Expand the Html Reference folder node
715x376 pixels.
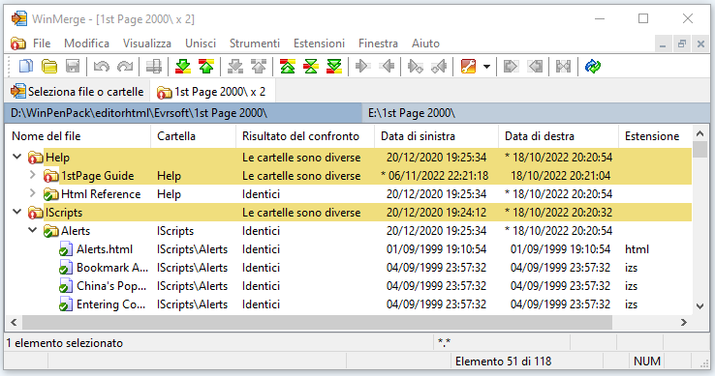(32, 193)
